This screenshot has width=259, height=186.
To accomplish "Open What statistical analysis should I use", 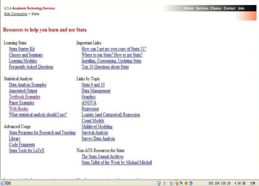I will click(38, 115).
